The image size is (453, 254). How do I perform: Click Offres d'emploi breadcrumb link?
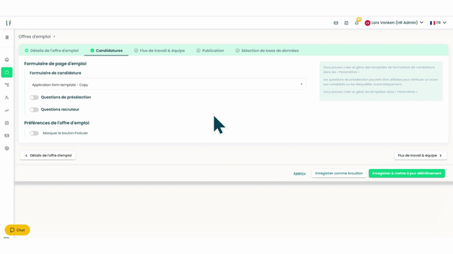pos(34,36)
